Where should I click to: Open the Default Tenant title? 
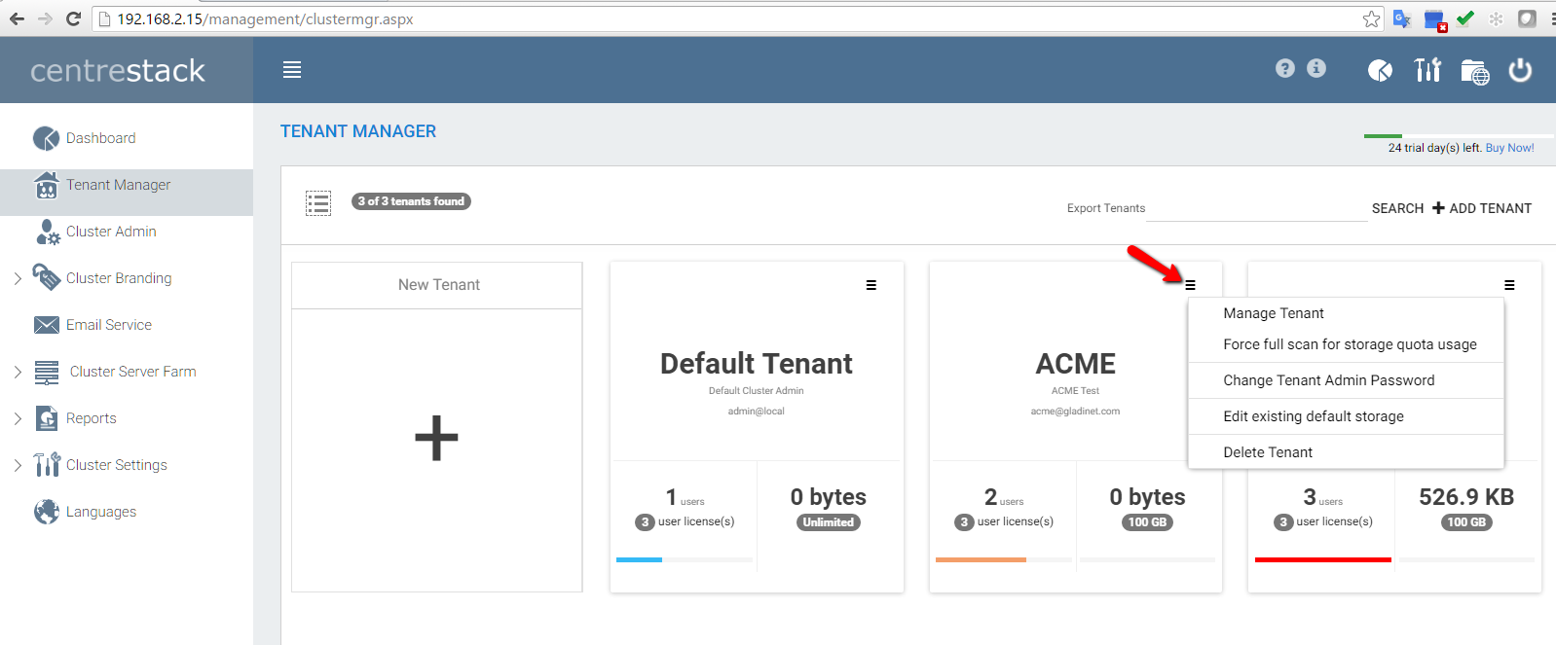[757, 364]
